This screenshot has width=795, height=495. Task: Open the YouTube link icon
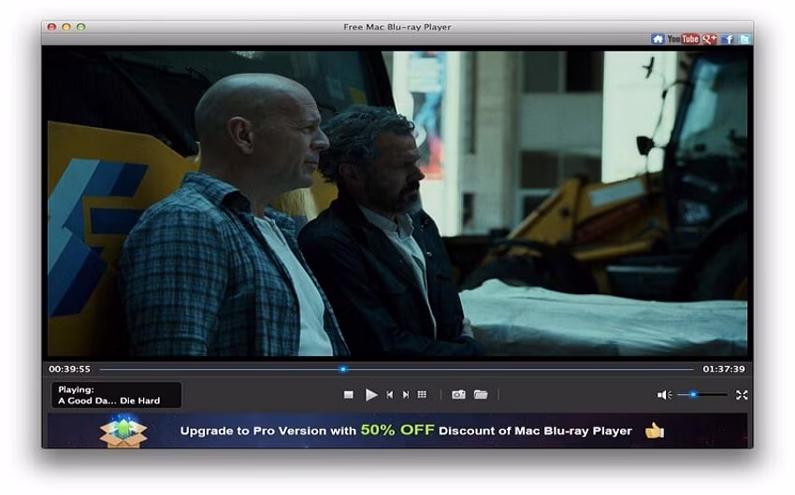coord(683,39)
